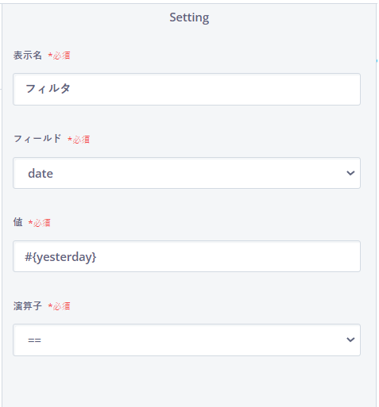Open the 演算子 dropdown showing ==

pyautogui.click(x=187, y=340)
